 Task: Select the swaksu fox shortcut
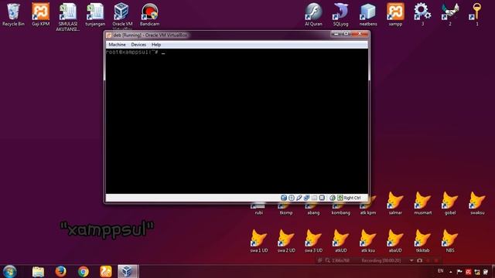pos(477,204)
